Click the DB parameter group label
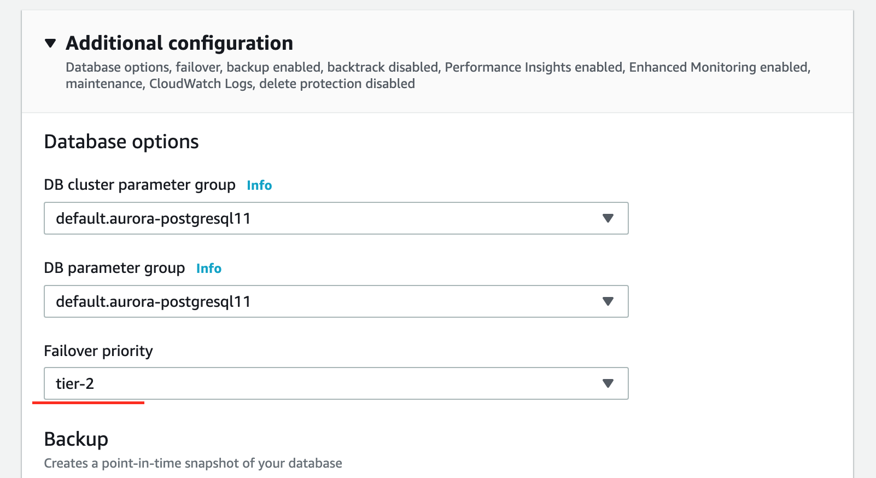 pos(114,268)
